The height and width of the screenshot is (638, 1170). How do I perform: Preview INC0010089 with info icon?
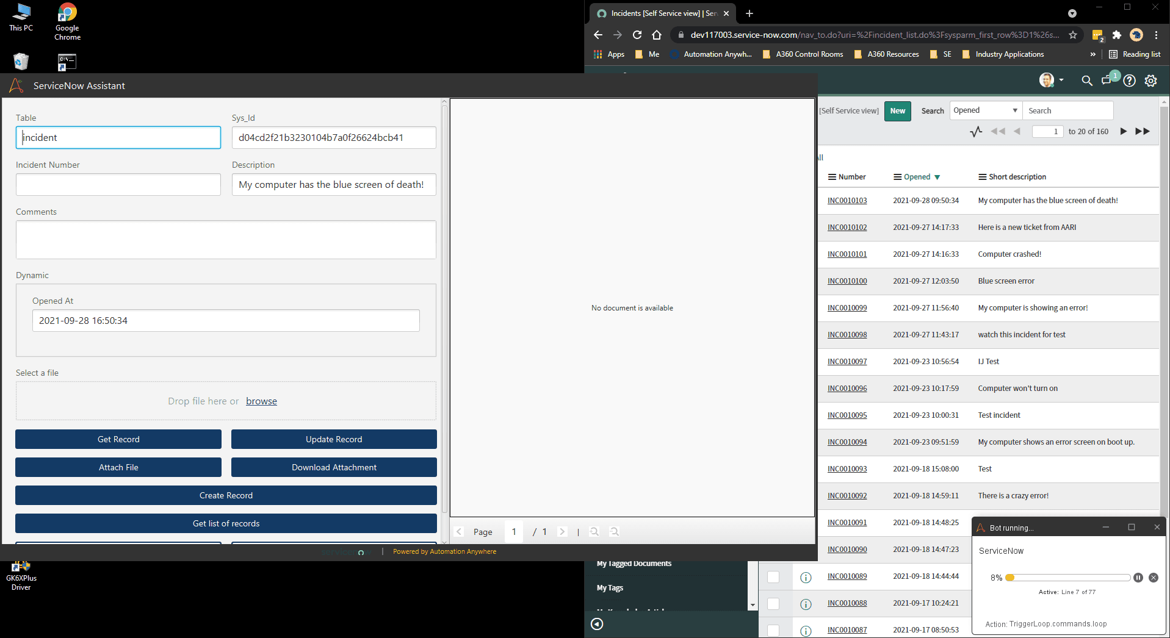pyautogui.click(x=806, y=577)
